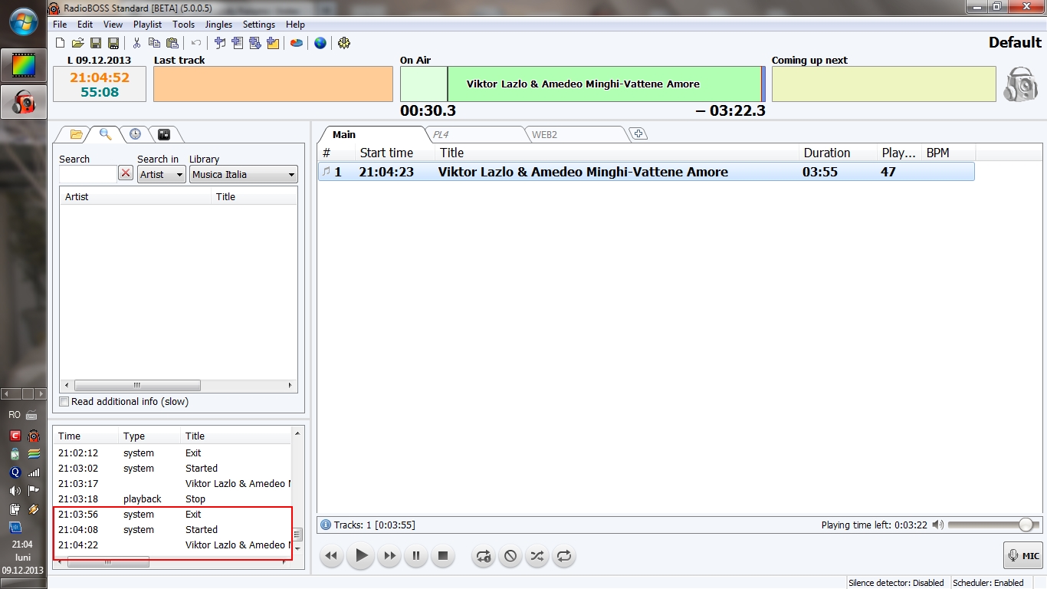Viewport: 1047px width, 589px height.
Task: Click the previous track rewind button
Action: tap(331, 556)
